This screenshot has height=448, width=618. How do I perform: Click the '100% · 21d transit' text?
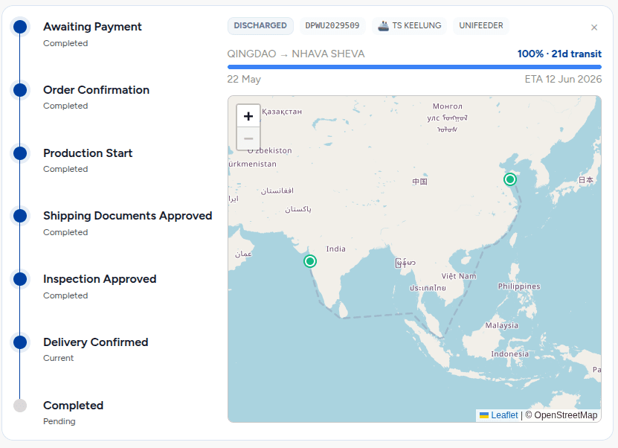tap(559, 54)
